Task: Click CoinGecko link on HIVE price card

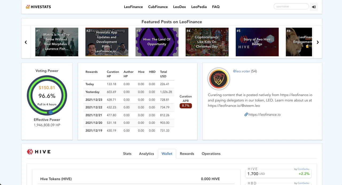Action: coord(303,169)
